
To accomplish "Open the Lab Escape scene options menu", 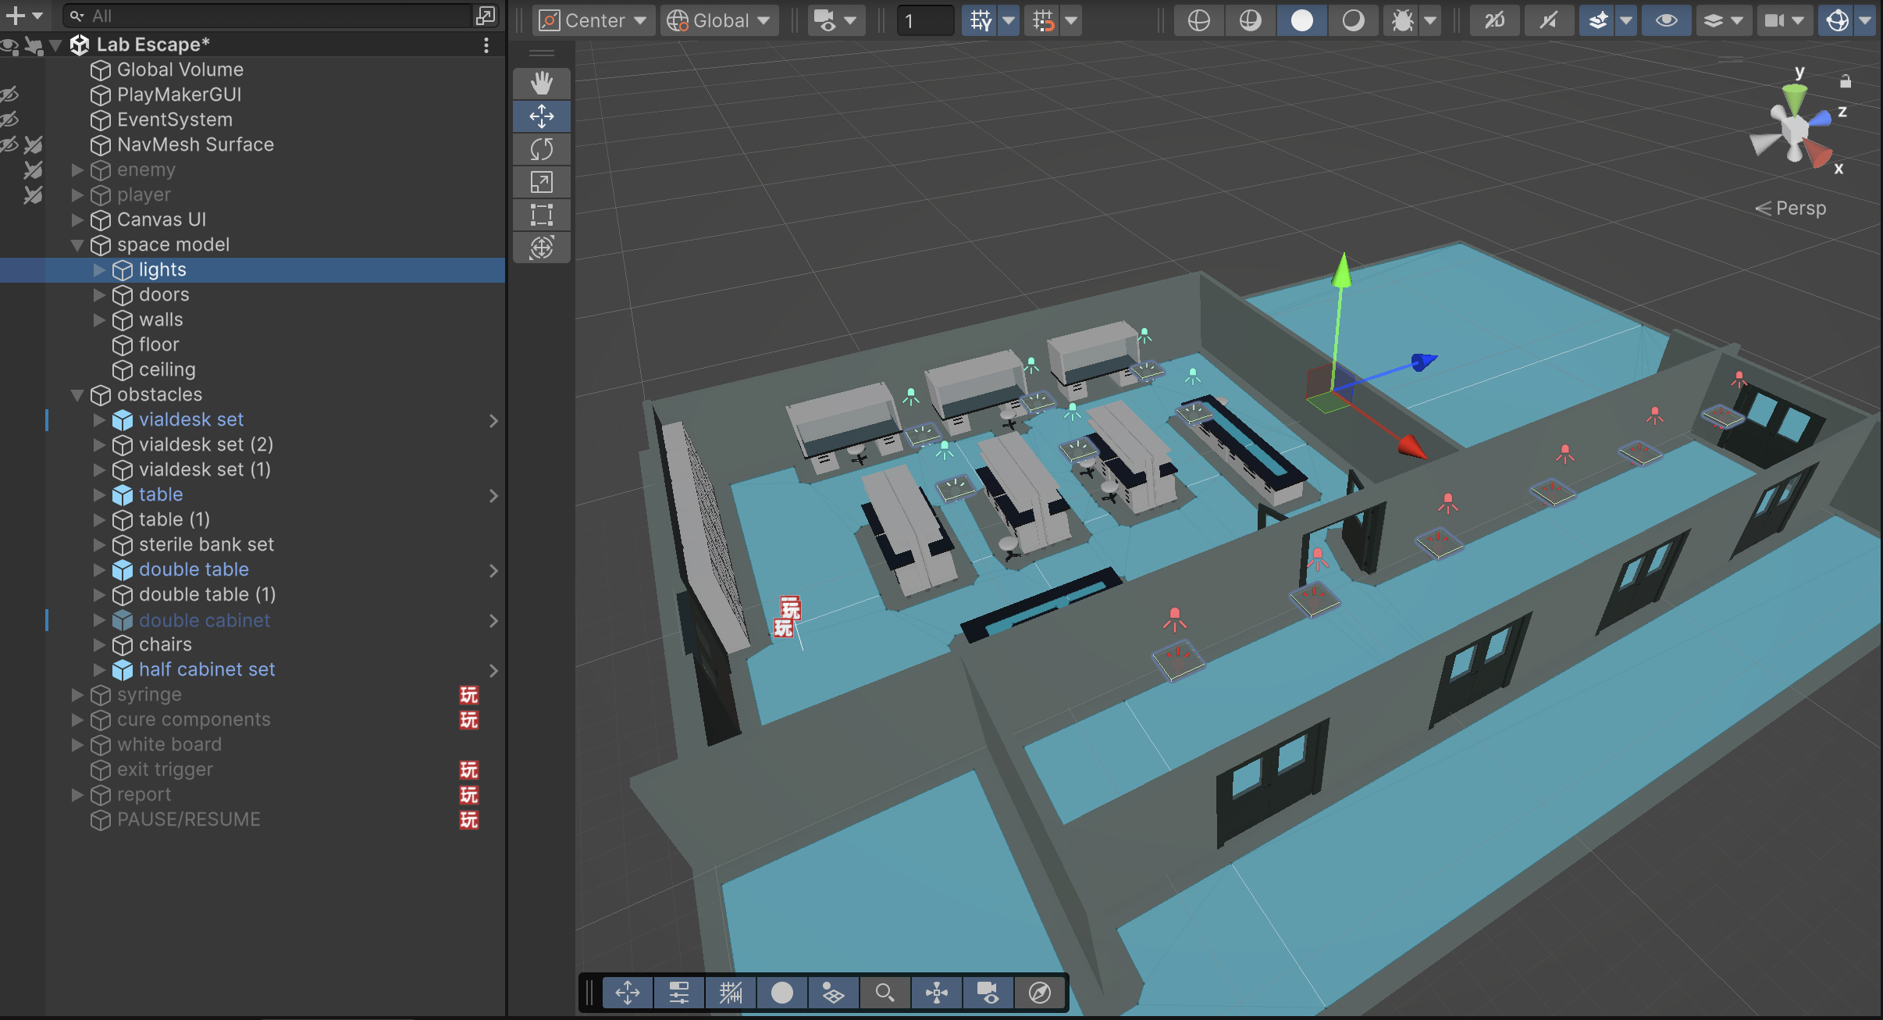I will pyautogui.click(x=487, y=45).
